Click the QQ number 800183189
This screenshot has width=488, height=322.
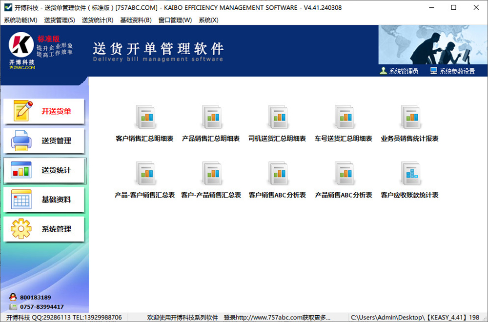(36, 298)
